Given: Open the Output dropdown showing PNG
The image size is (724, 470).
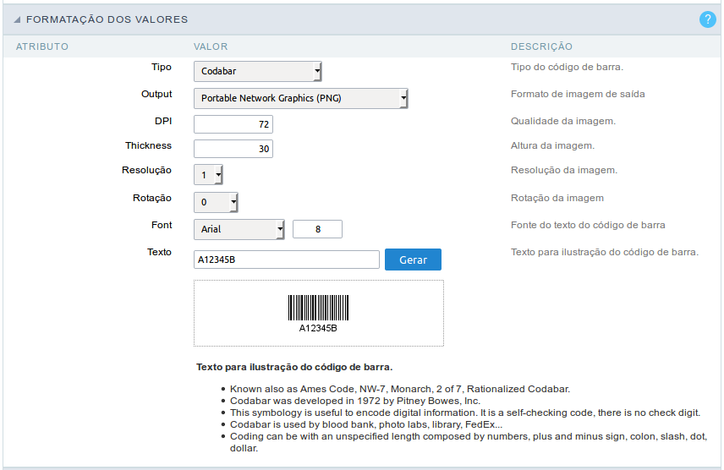Looking at the screenshot, I should coord(301,98).
